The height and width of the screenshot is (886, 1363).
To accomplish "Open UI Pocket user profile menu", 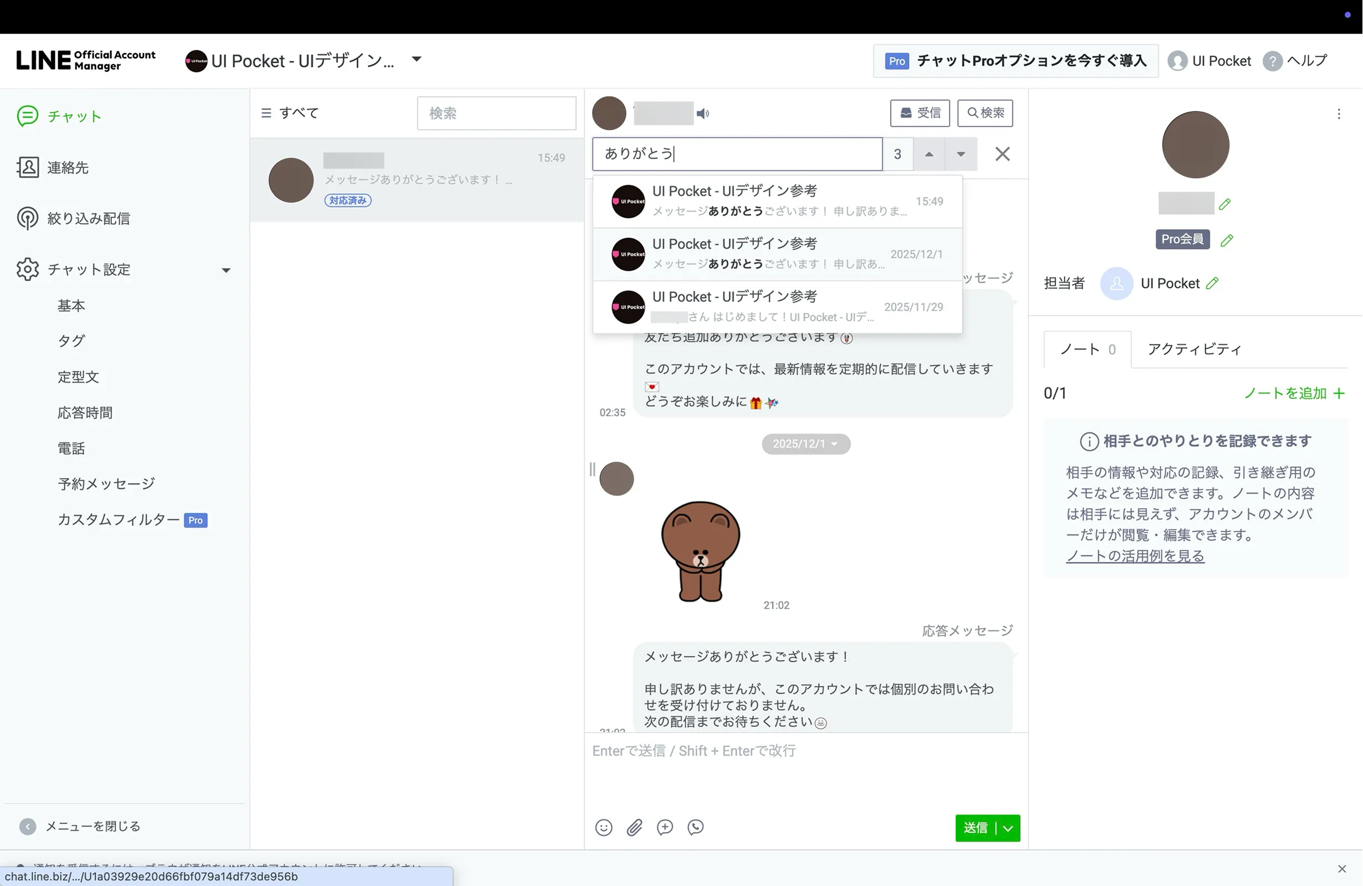I will (1210, 61).
